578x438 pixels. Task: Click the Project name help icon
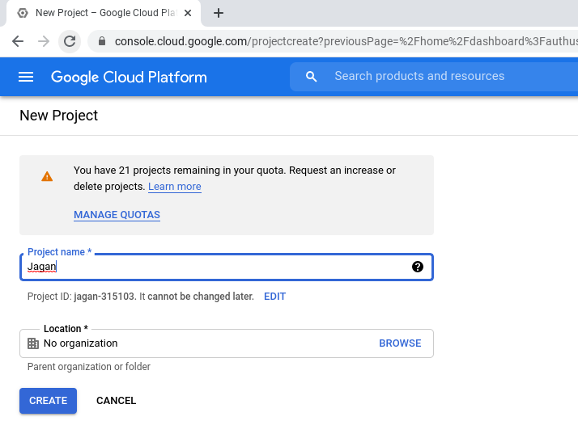[417, 267]
